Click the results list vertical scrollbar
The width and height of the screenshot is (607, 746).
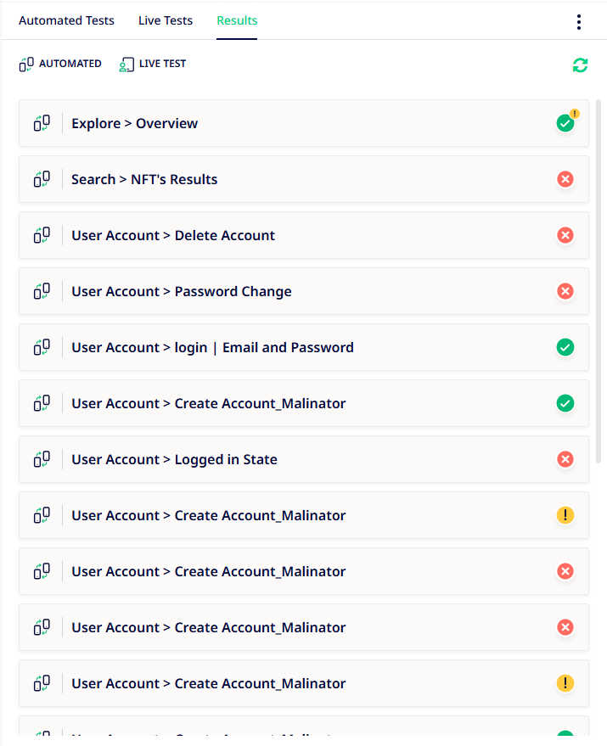tap(599, 281)
